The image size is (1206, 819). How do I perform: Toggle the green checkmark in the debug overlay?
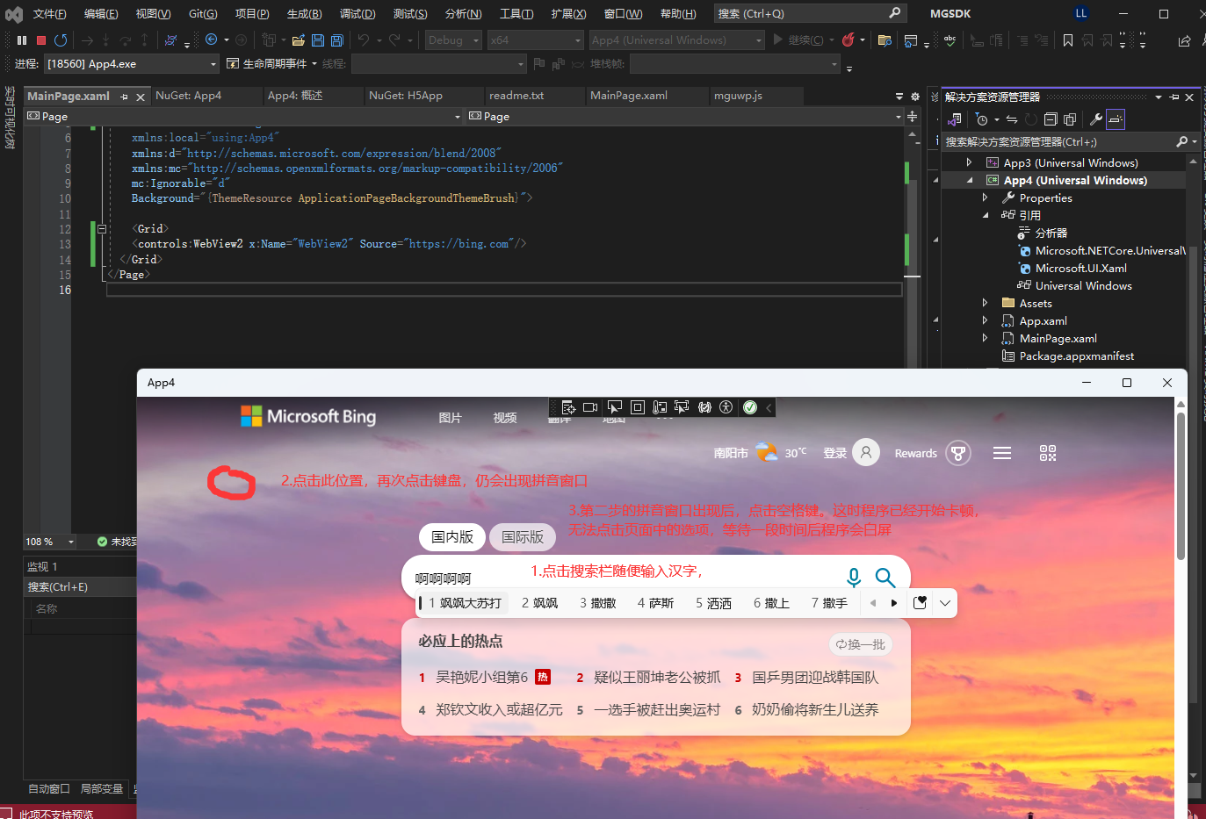[749, 406]
